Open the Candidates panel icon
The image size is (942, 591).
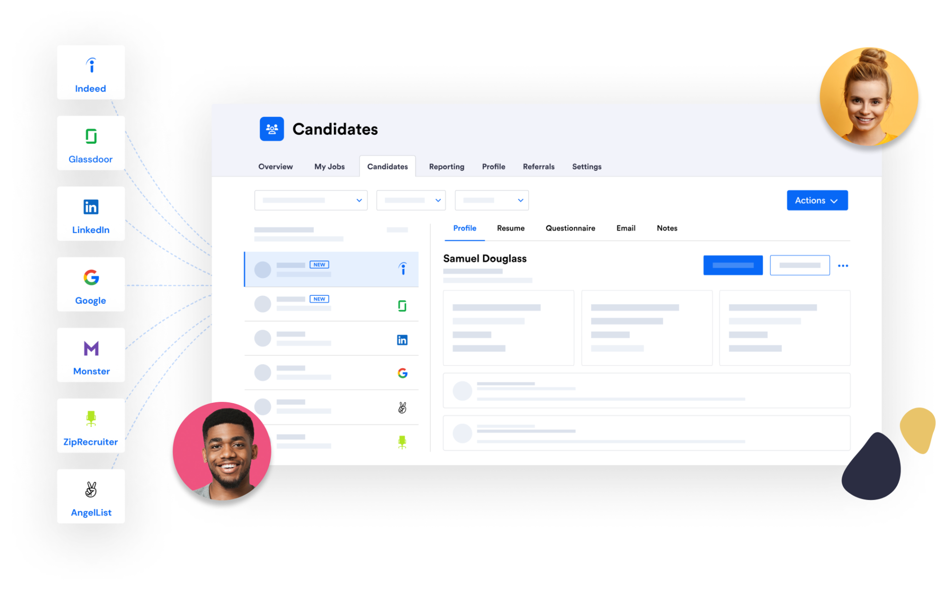click(x=271, y=129)
